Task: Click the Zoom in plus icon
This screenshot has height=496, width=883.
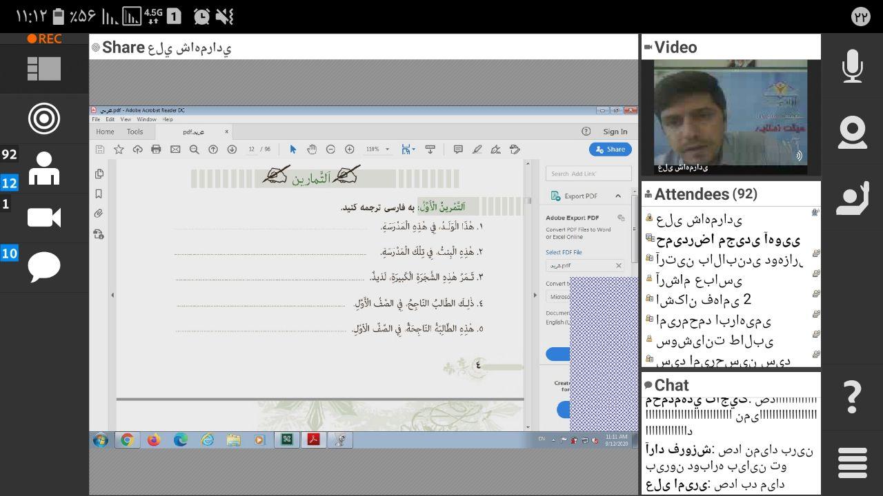Action: (350, 149)
